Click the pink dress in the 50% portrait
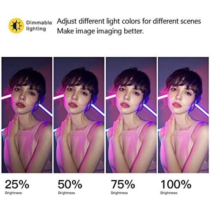210x210 pixels. pyautogui.click(x=75, y=146)
